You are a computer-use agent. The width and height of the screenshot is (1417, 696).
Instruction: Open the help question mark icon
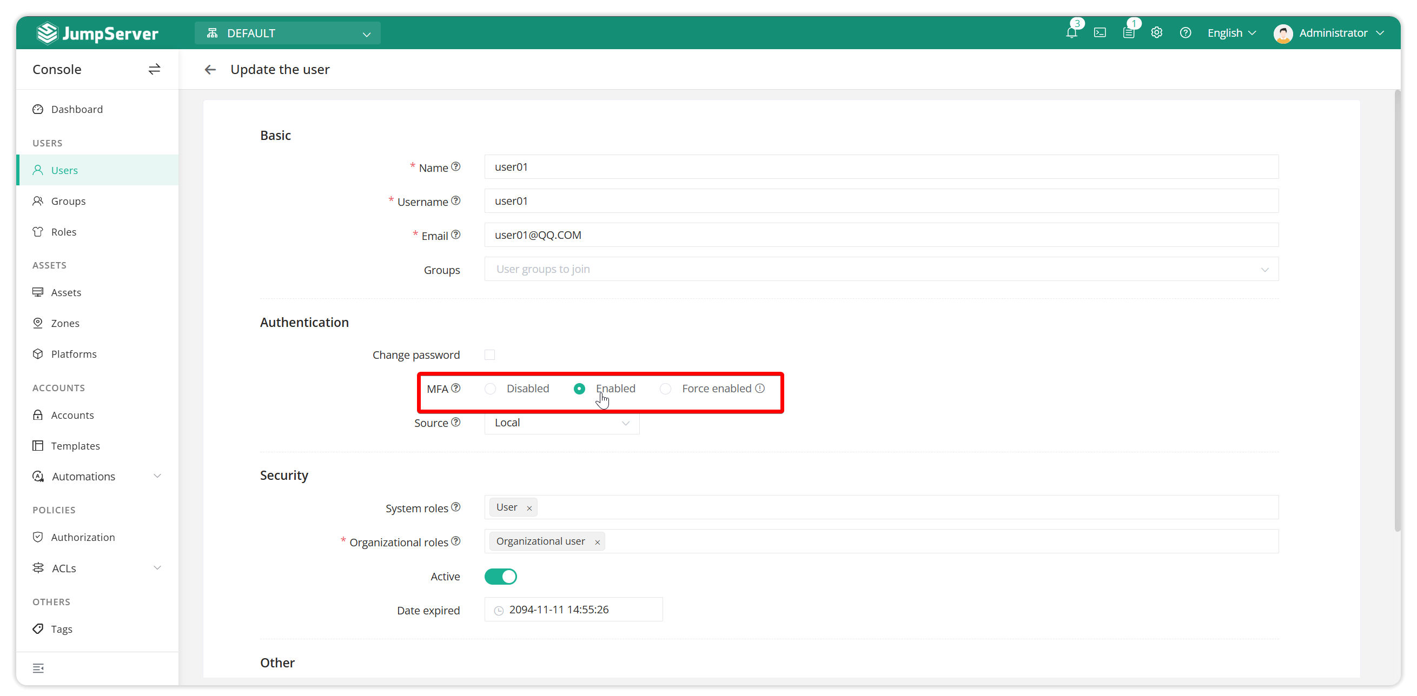point(1186,33)
